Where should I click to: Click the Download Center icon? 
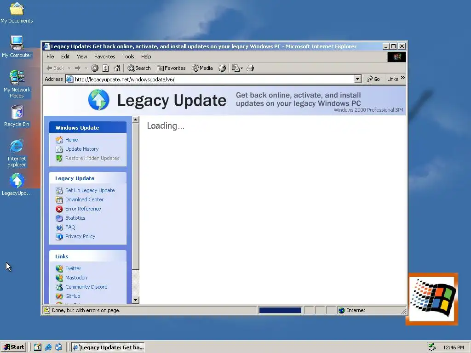pyautogui.click(x=59, y=199)
